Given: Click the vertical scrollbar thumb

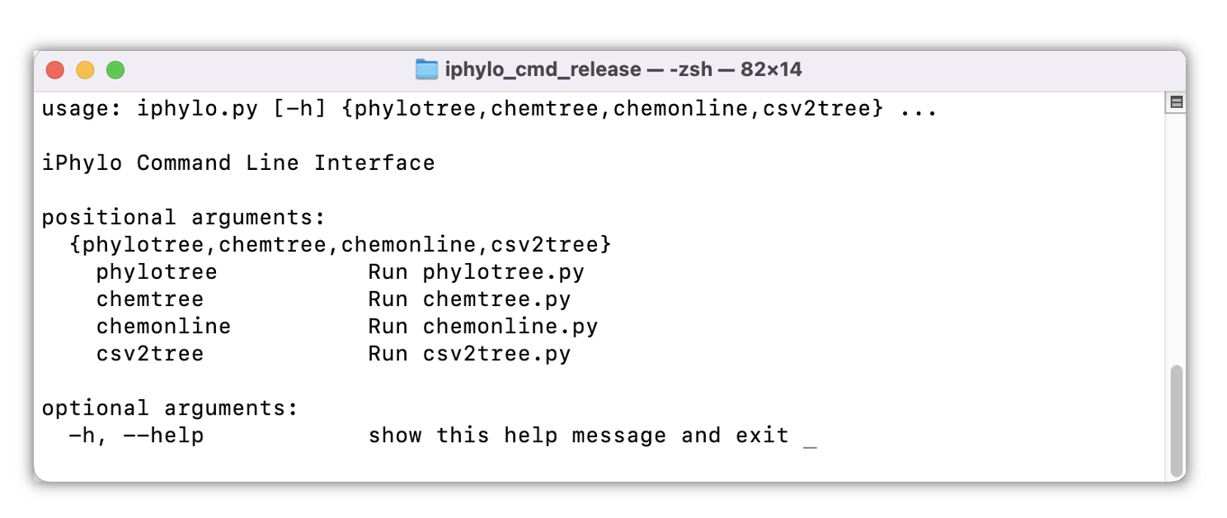Looking at the screenshot, I should 1177,421.
